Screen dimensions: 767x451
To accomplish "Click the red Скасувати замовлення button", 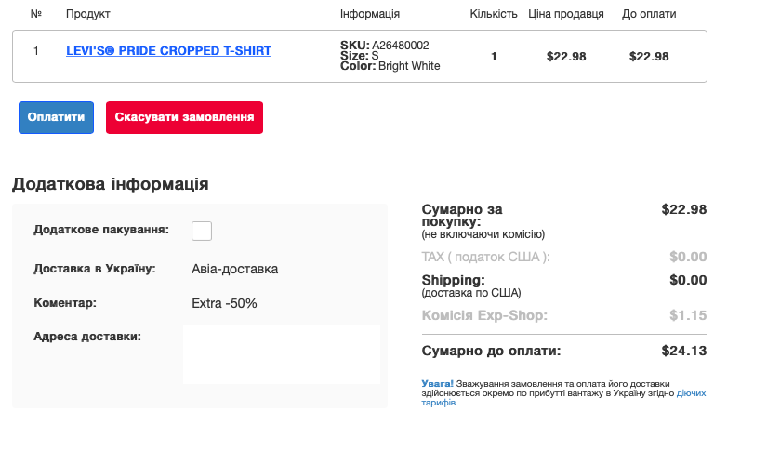I will pyautogui.click(x=184, y=117).
